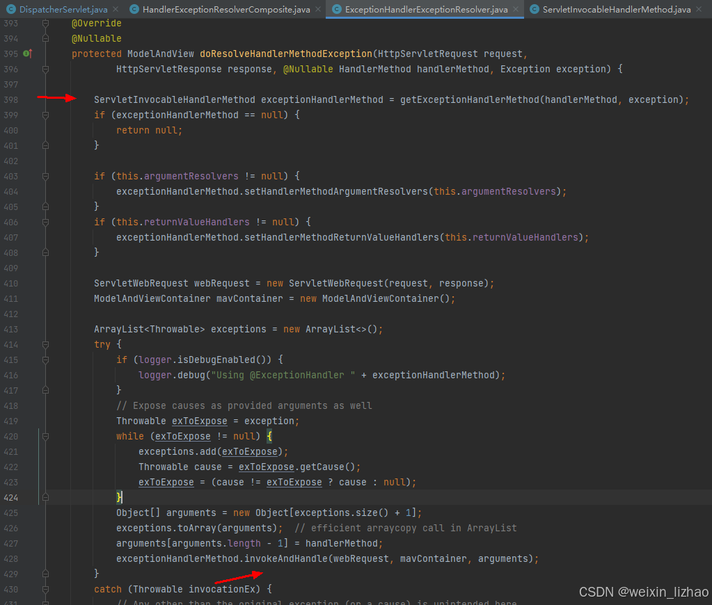712x605 pixels.
Task: Select ExceptionHandlerExceptionResolver.java tab
Action: click(427, 9)
